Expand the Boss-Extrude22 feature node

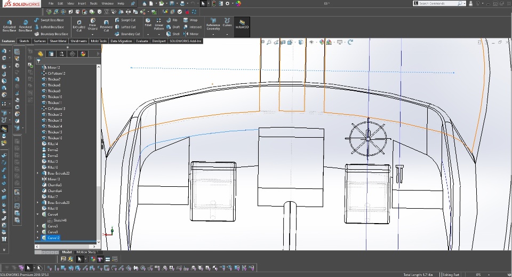coord(37,173)
